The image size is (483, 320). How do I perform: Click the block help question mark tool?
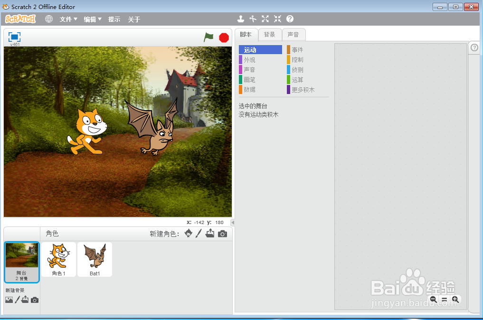[x=290, y=19]
